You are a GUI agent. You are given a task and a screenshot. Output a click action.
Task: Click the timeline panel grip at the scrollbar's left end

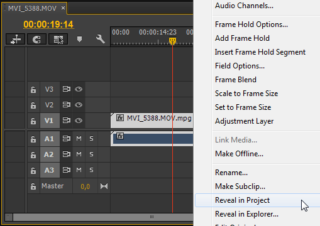pyautogui.click(x=8, y=217)
